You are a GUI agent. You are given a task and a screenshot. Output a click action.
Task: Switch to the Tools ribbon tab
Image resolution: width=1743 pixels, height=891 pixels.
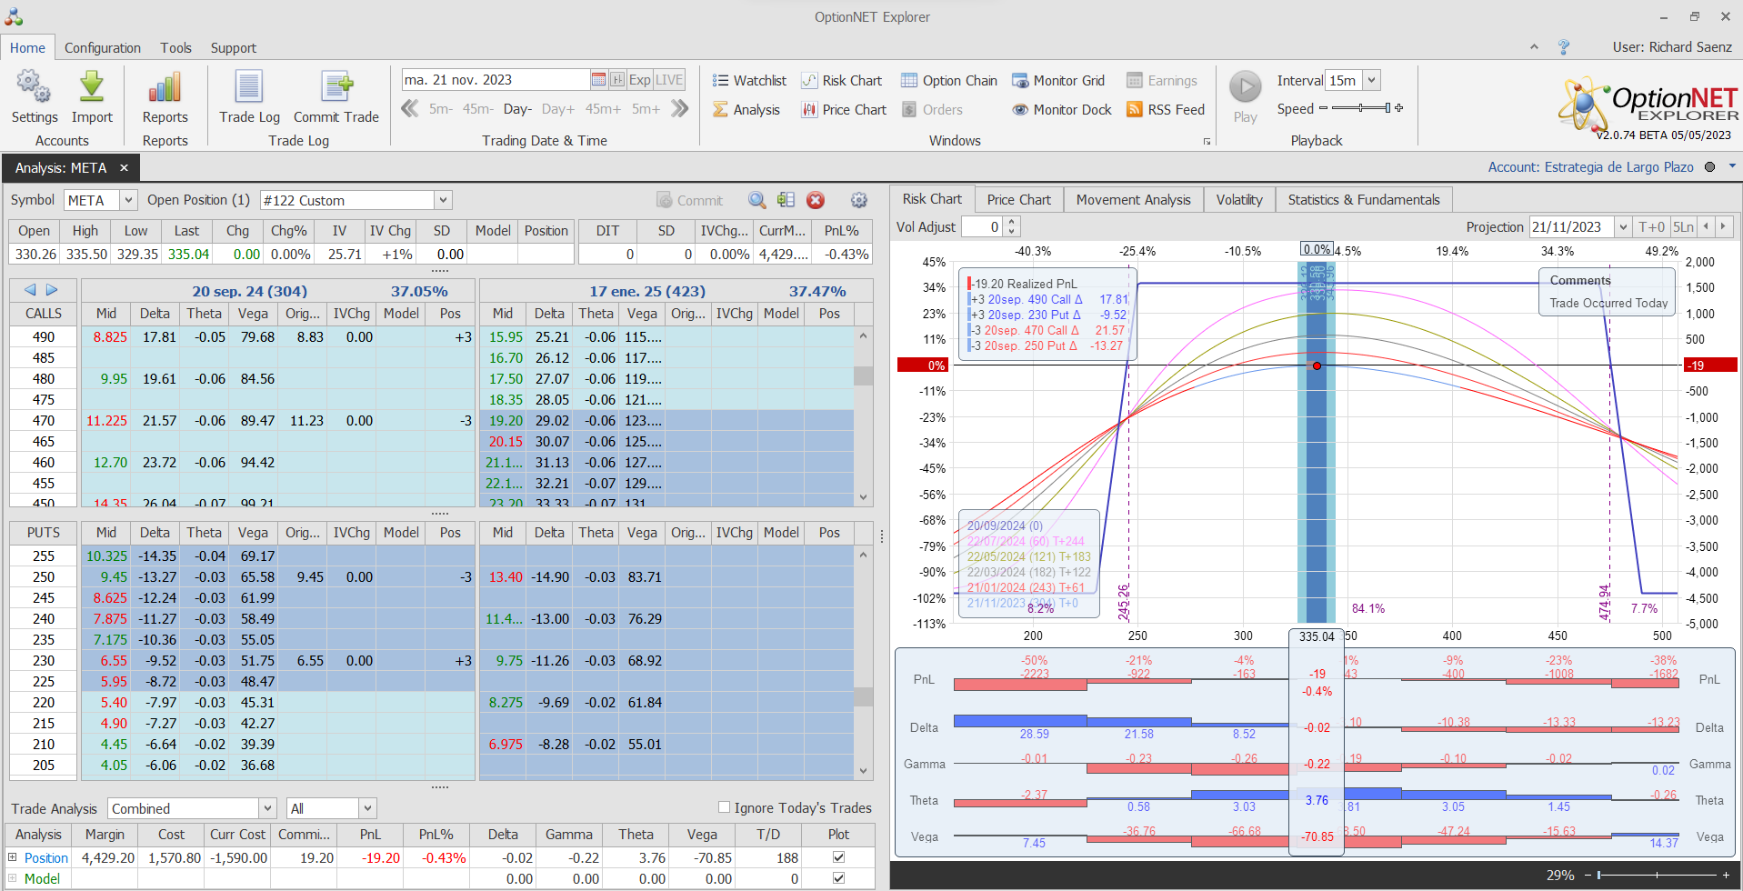point(176,48)
